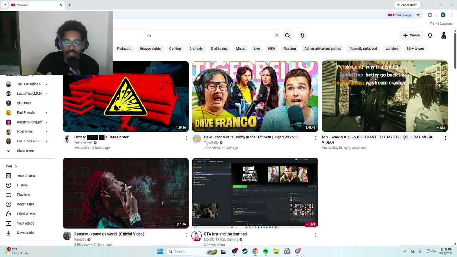Open more options for the WARHOL.SS mix
This screenshot has width=457, height=257.
[x=445, y=138]
